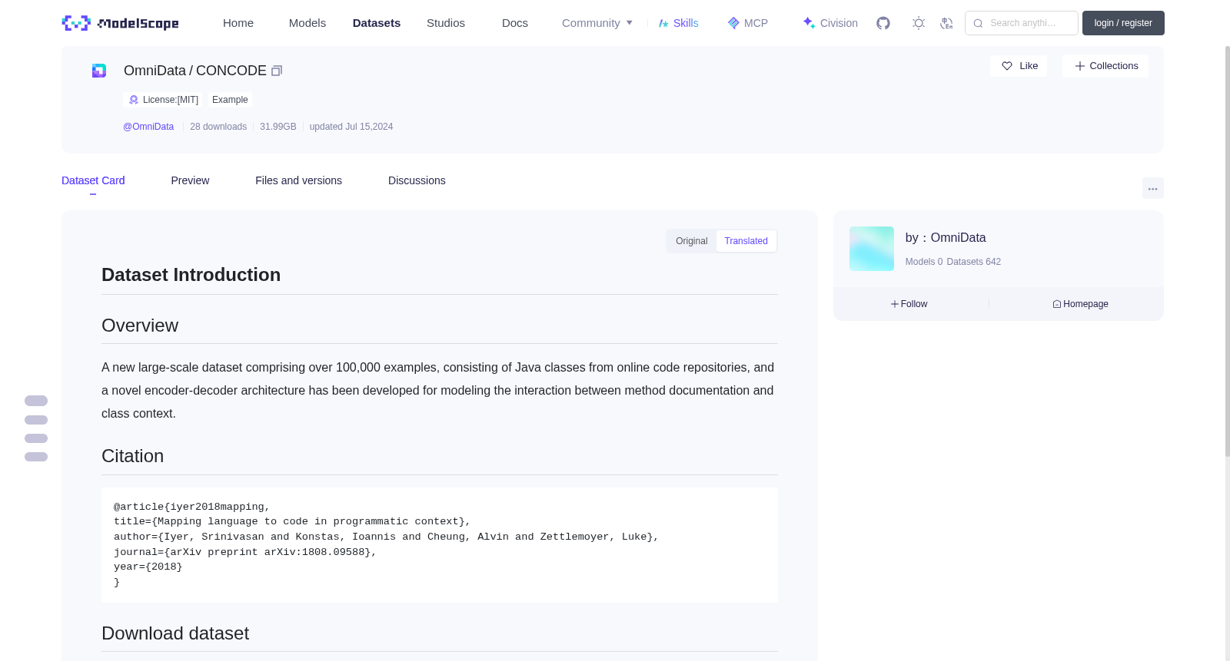1230x661 pixels.
Task: Switch to Original text view
Action: point(692,241)
